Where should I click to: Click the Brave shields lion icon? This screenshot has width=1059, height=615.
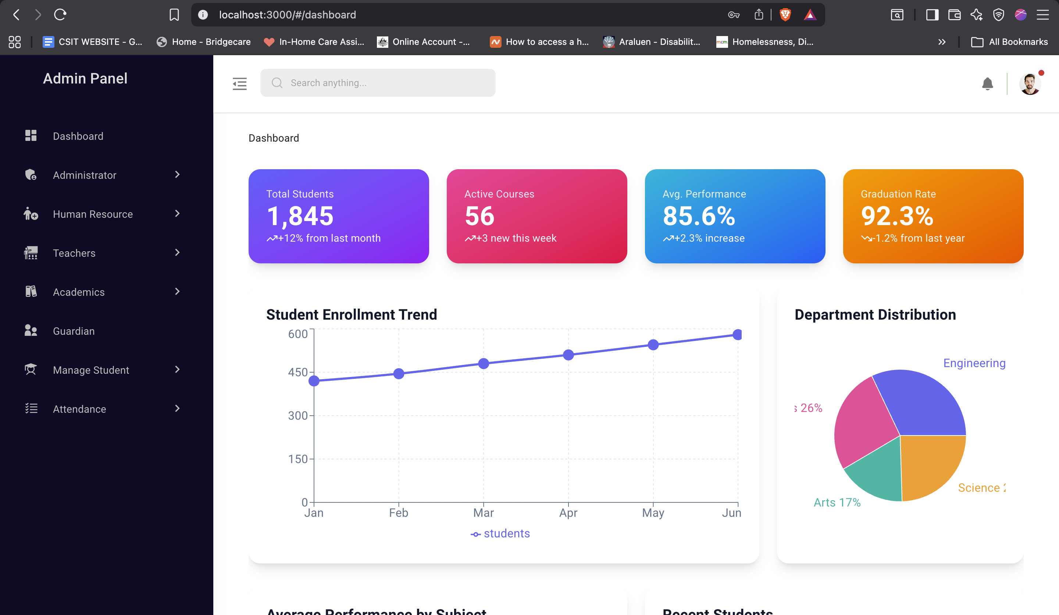click(x=785, y=15)
